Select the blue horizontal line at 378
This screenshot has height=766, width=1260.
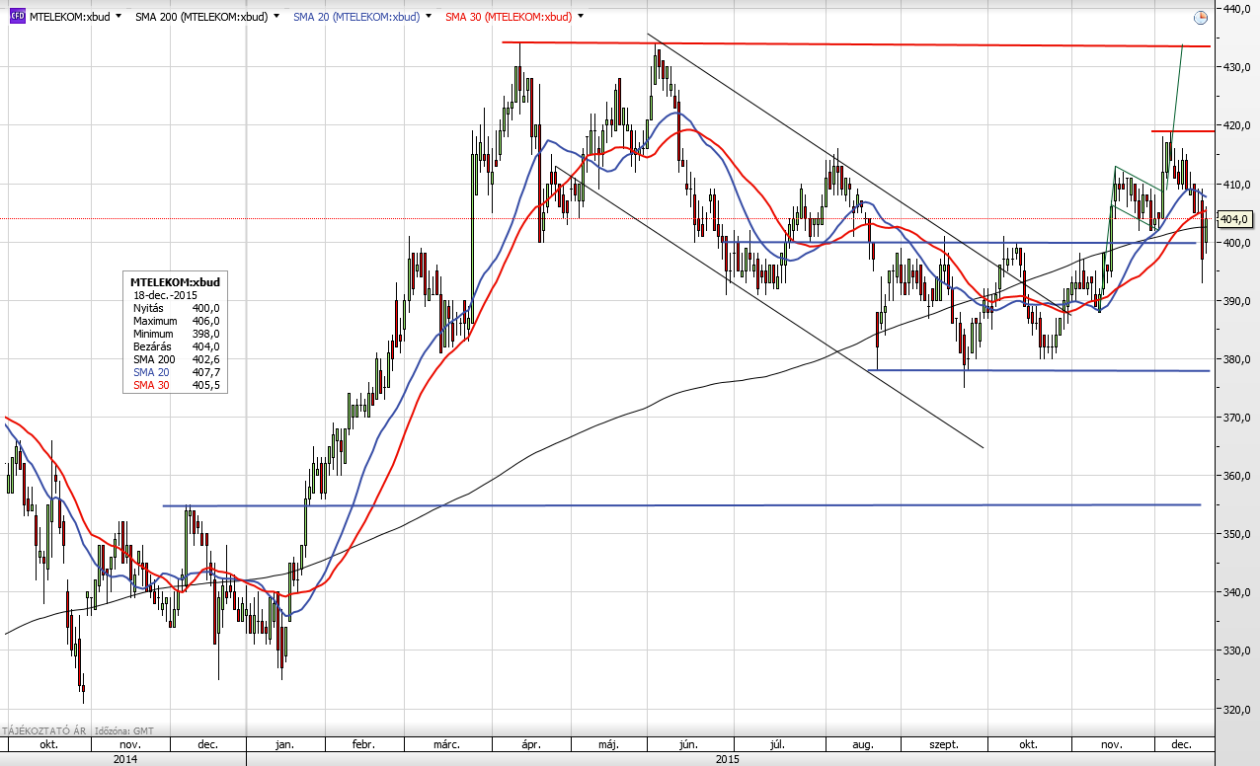click(x=1038, y=370)
